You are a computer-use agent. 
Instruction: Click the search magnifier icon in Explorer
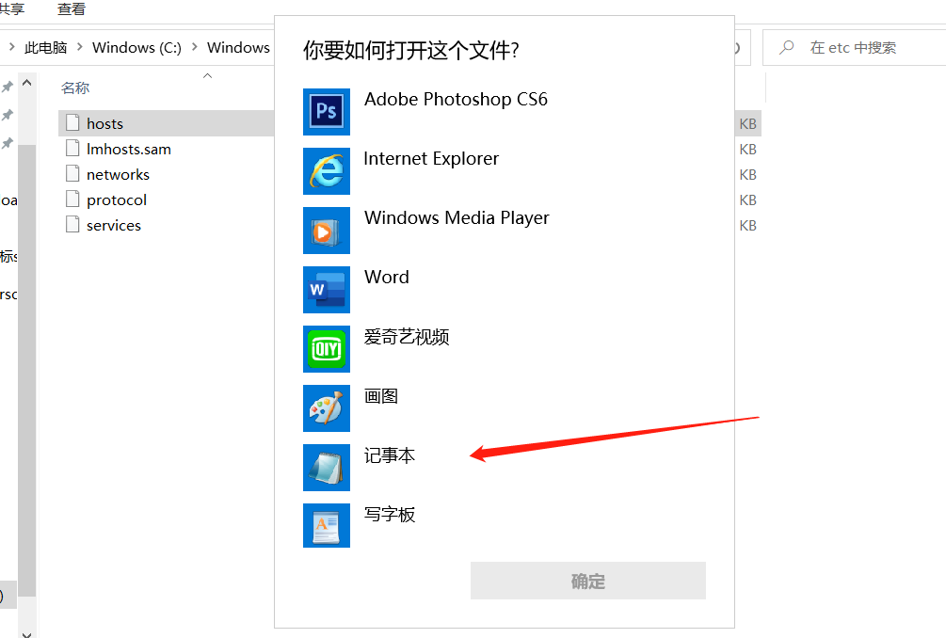point(786,47)
